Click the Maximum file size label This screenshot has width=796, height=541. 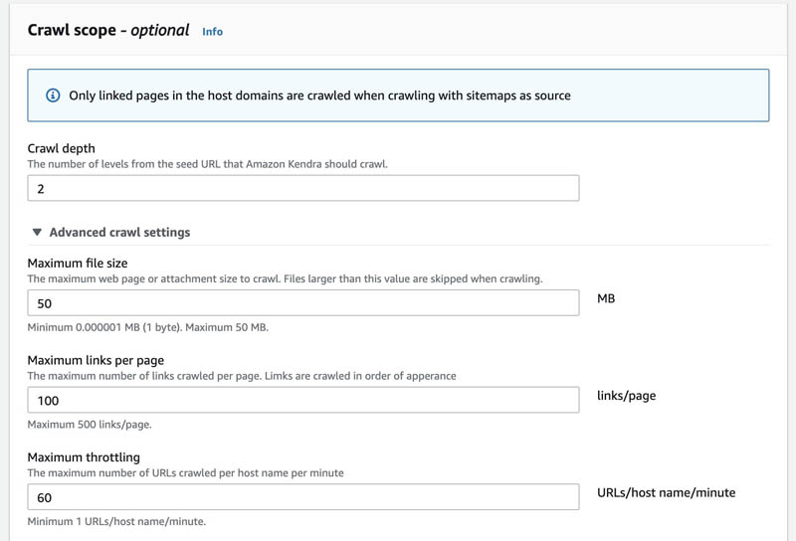pyautogui.click(x=78, y=263)
